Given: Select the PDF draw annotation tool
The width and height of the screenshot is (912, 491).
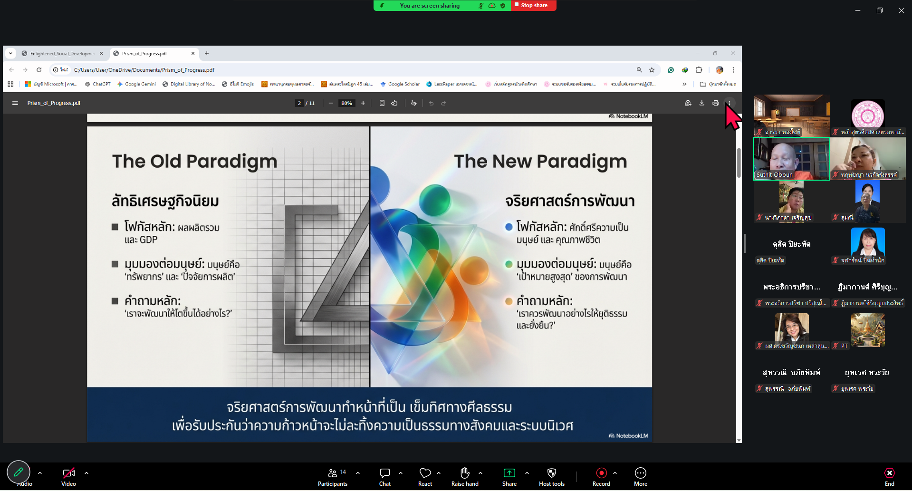Looking at the screenshot, I should click(x=413, y=103).
